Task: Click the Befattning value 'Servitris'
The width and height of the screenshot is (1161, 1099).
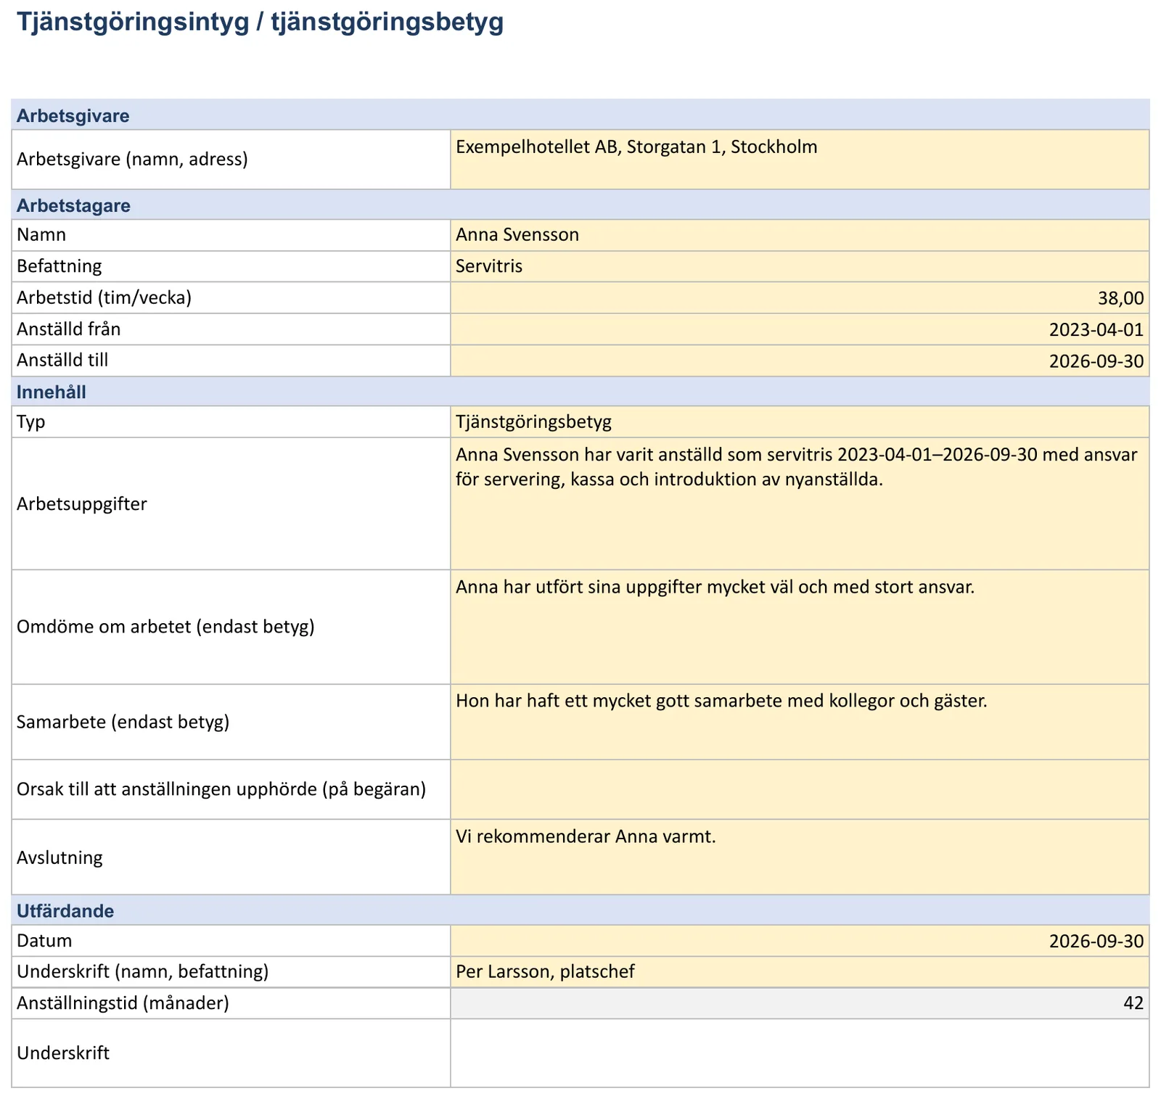Action: click(x=800, y=266)
